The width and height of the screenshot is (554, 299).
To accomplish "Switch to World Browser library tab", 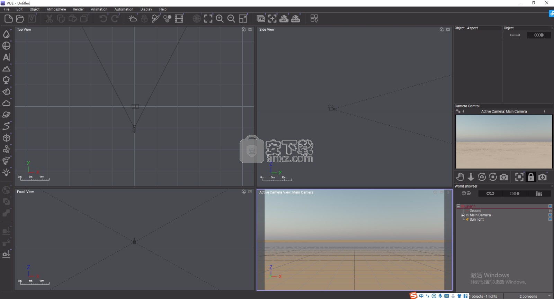I will tap(539, 193).
